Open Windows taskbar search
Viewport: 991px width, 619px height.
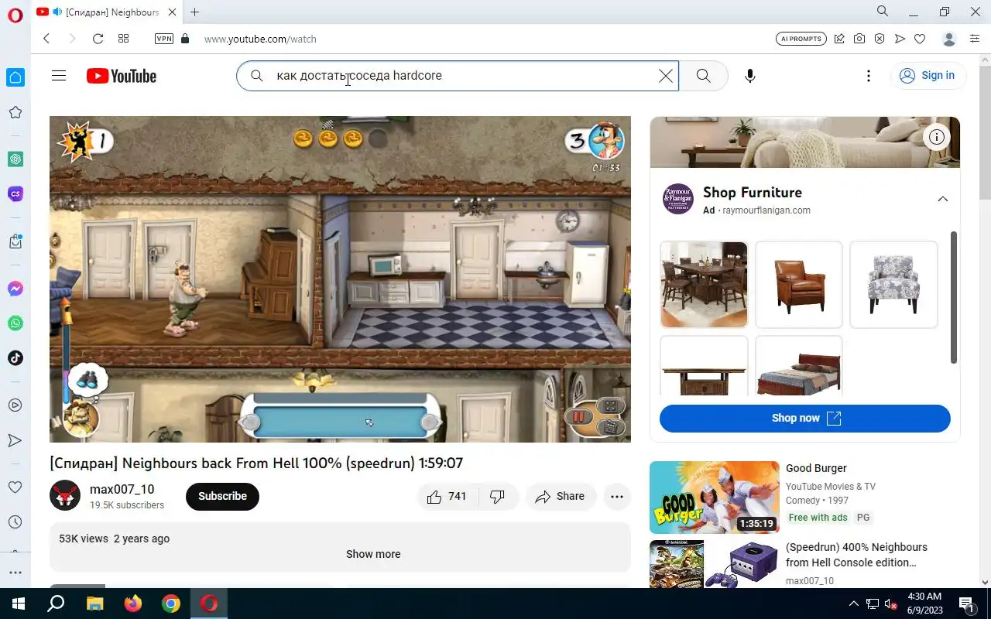click(x=56, y=604)
